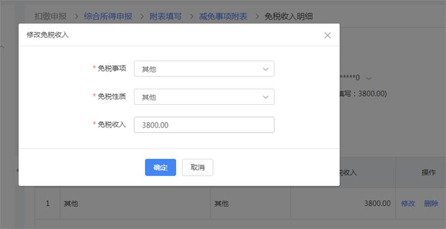Select the 减免事项附表 breadcrumb link
This screenshot has width=446, height=229.
[x=223, y=16]
